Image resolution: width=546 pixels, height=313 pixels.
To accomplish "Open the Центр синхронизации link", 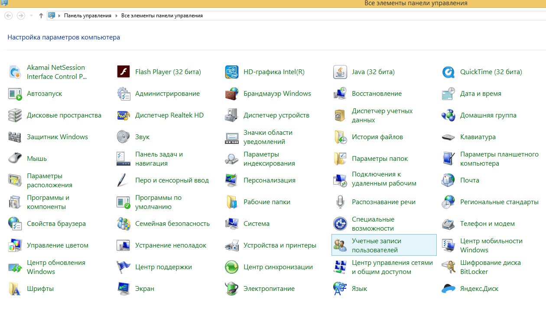I will pyautogui.click(x=278, y=267).
